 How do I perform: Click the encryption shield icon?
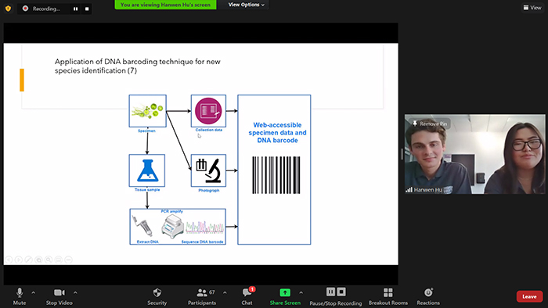[8, 9]
